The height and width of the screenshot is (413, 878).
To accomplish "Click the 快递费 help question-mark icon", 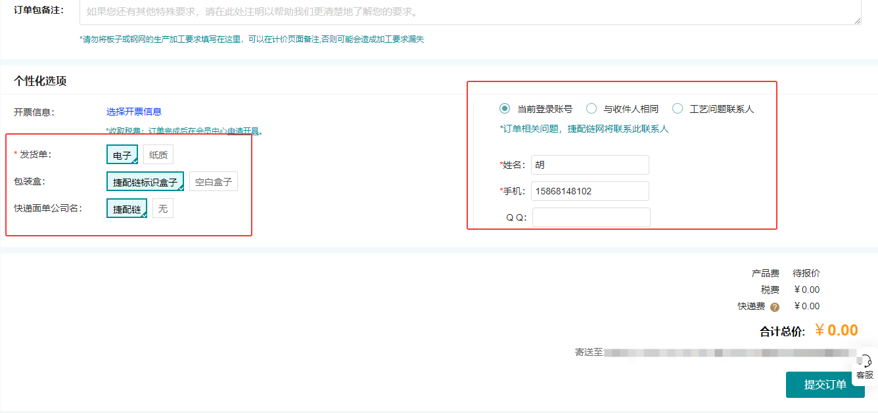I will [775, 307].
